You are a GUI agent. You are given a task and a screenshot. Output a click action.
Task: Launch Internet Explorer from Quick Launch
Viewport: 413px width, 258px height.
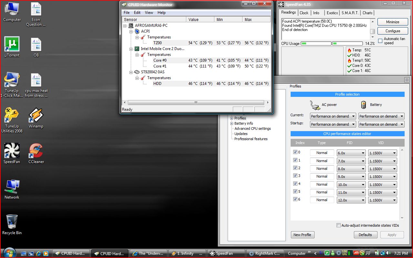tap(38, 253)
